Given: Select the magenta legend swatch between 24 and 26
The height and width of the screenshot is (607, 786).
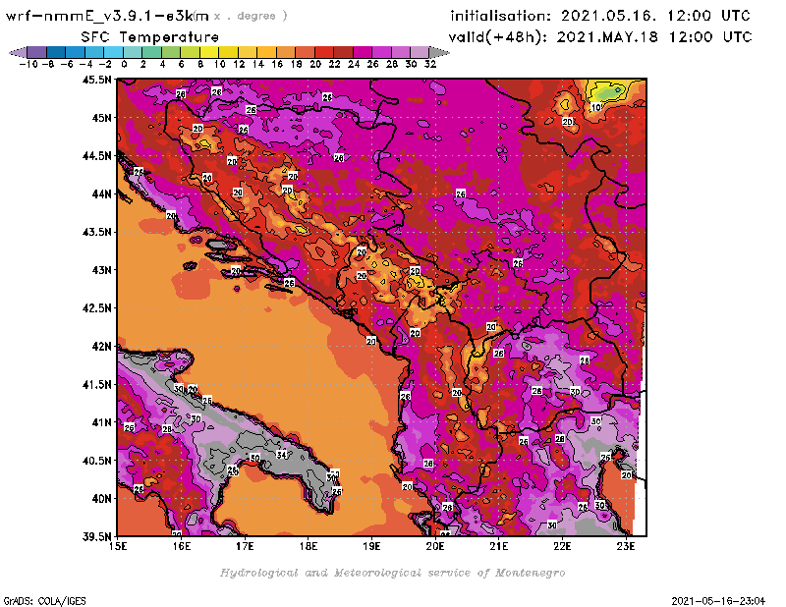Looking at the screenshot, I should [363, 52].
